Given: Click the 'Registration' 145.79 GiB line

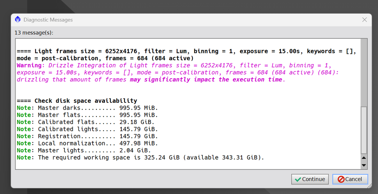Looking at the screenshot, I should click(x=87, y=136).
